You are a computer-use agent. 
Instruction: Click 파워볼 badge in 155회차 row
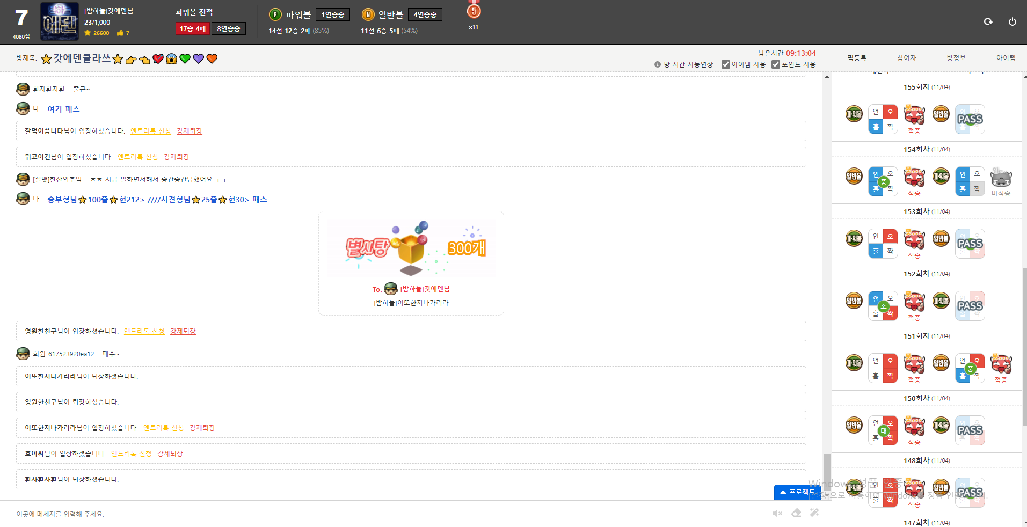pyautogui.click(x=854, y=114)
